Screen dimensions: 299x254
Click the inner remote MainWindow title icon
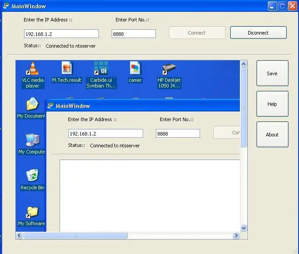50,105
